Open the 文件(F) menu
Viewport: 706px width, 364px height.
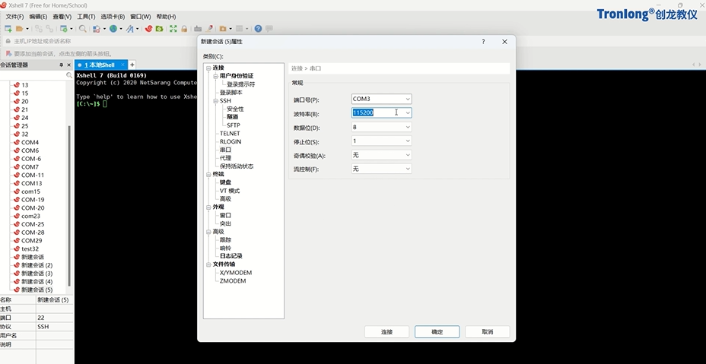tap(14, 17)
